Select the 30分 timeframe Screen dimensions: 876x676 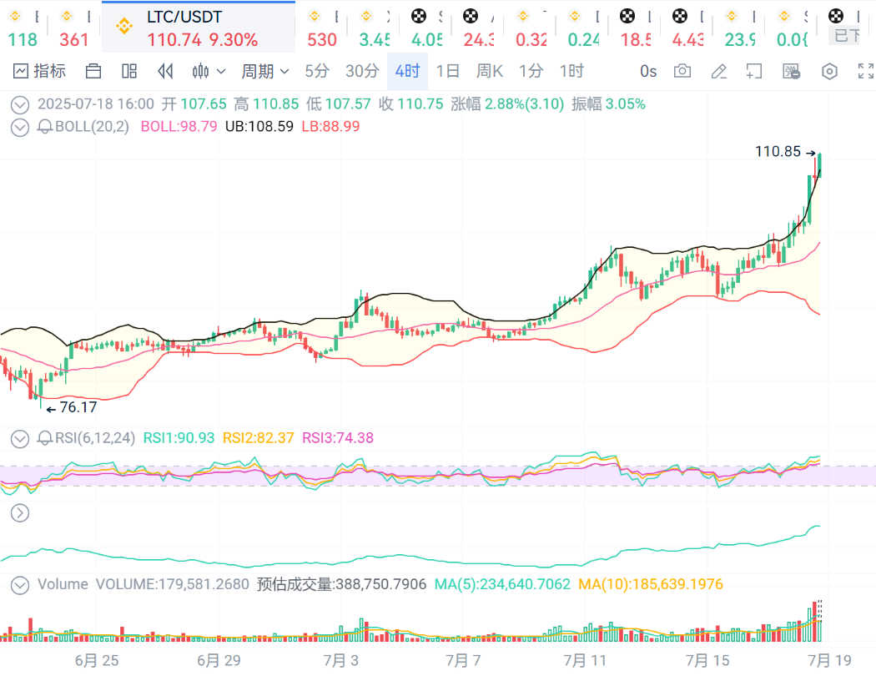point(362,72)
